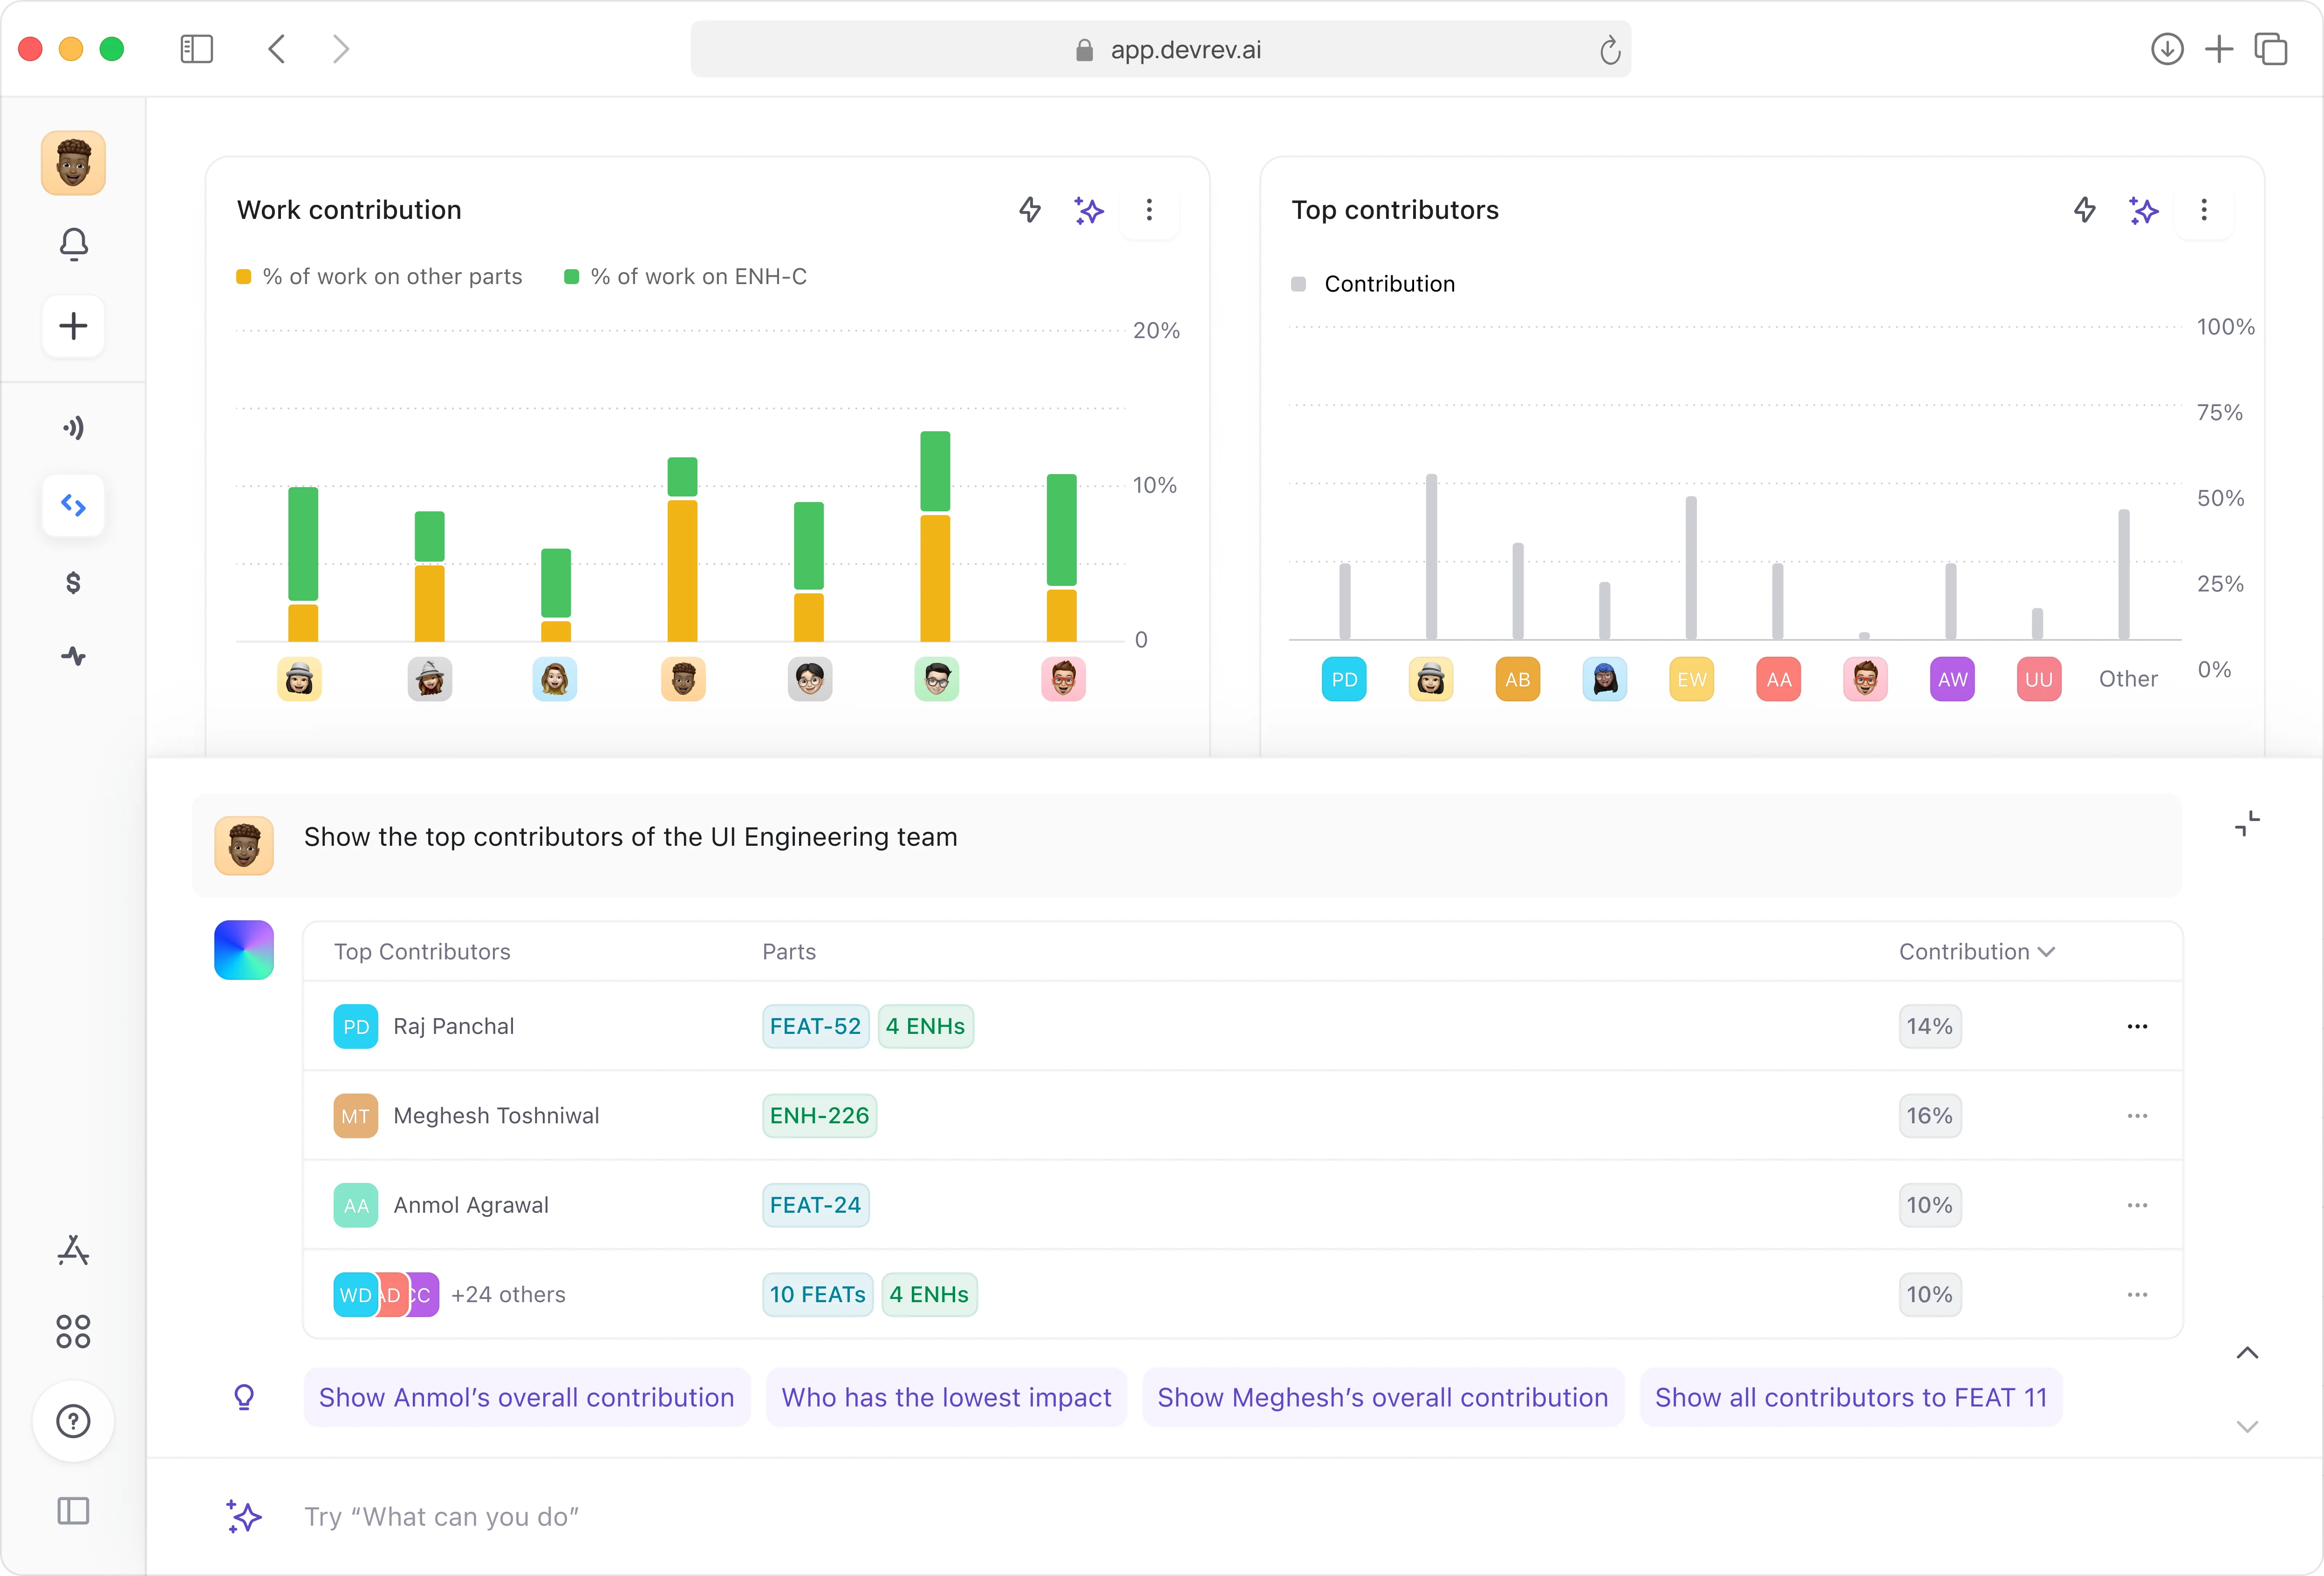Open the dollar sign billing section
This screenshot has height=1576, width=2324.
tap(73, 583)
